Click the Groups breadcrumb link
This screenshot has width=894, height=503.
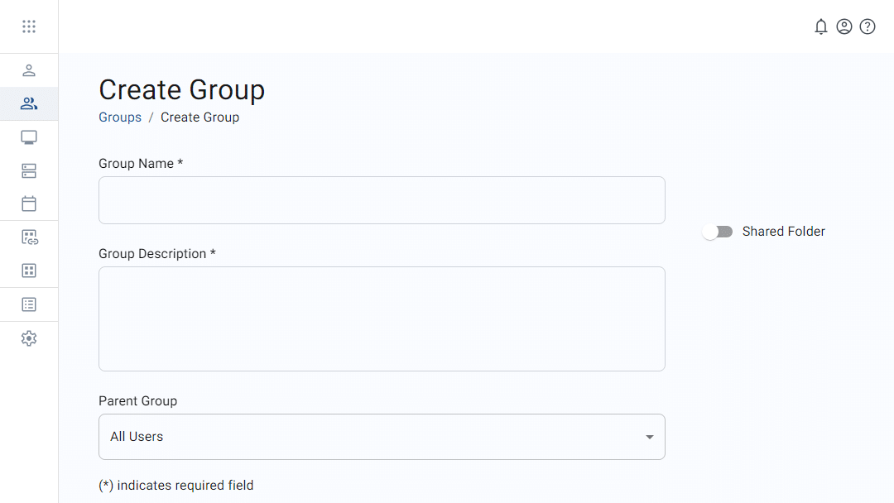[x=119, y=117]
